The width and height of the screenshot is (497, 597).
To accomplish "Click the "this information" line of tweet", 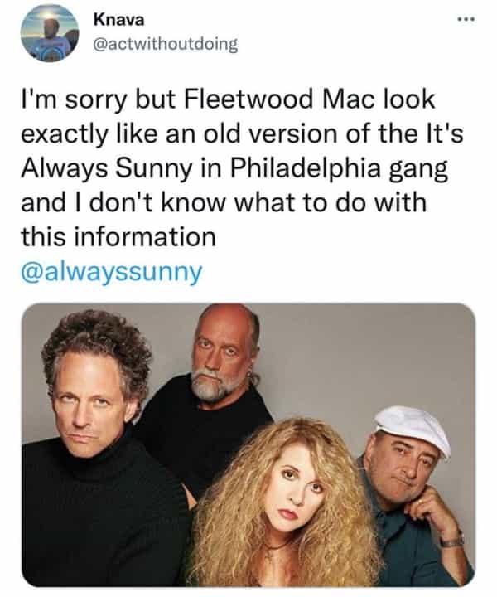I will [x=118, y=237].
